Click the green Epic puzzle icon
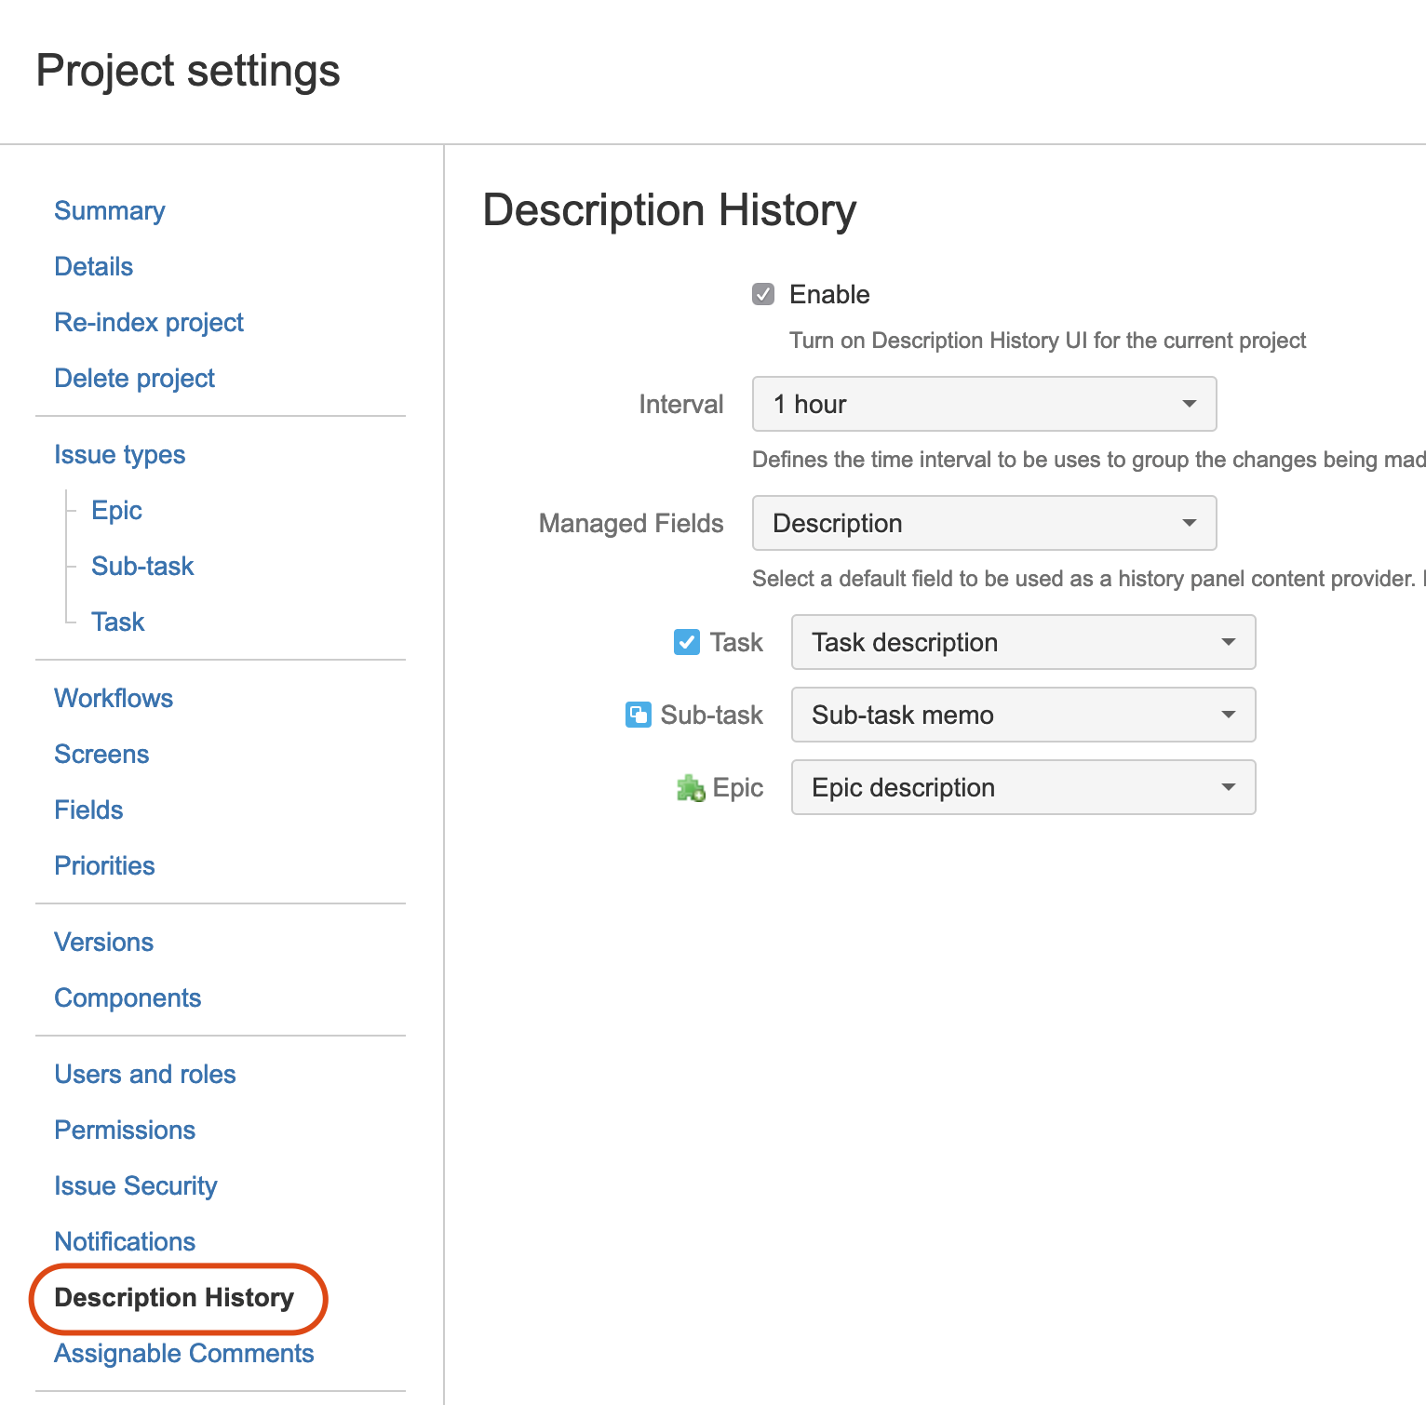This screenshot has height=1405, width=1426. 690,787
